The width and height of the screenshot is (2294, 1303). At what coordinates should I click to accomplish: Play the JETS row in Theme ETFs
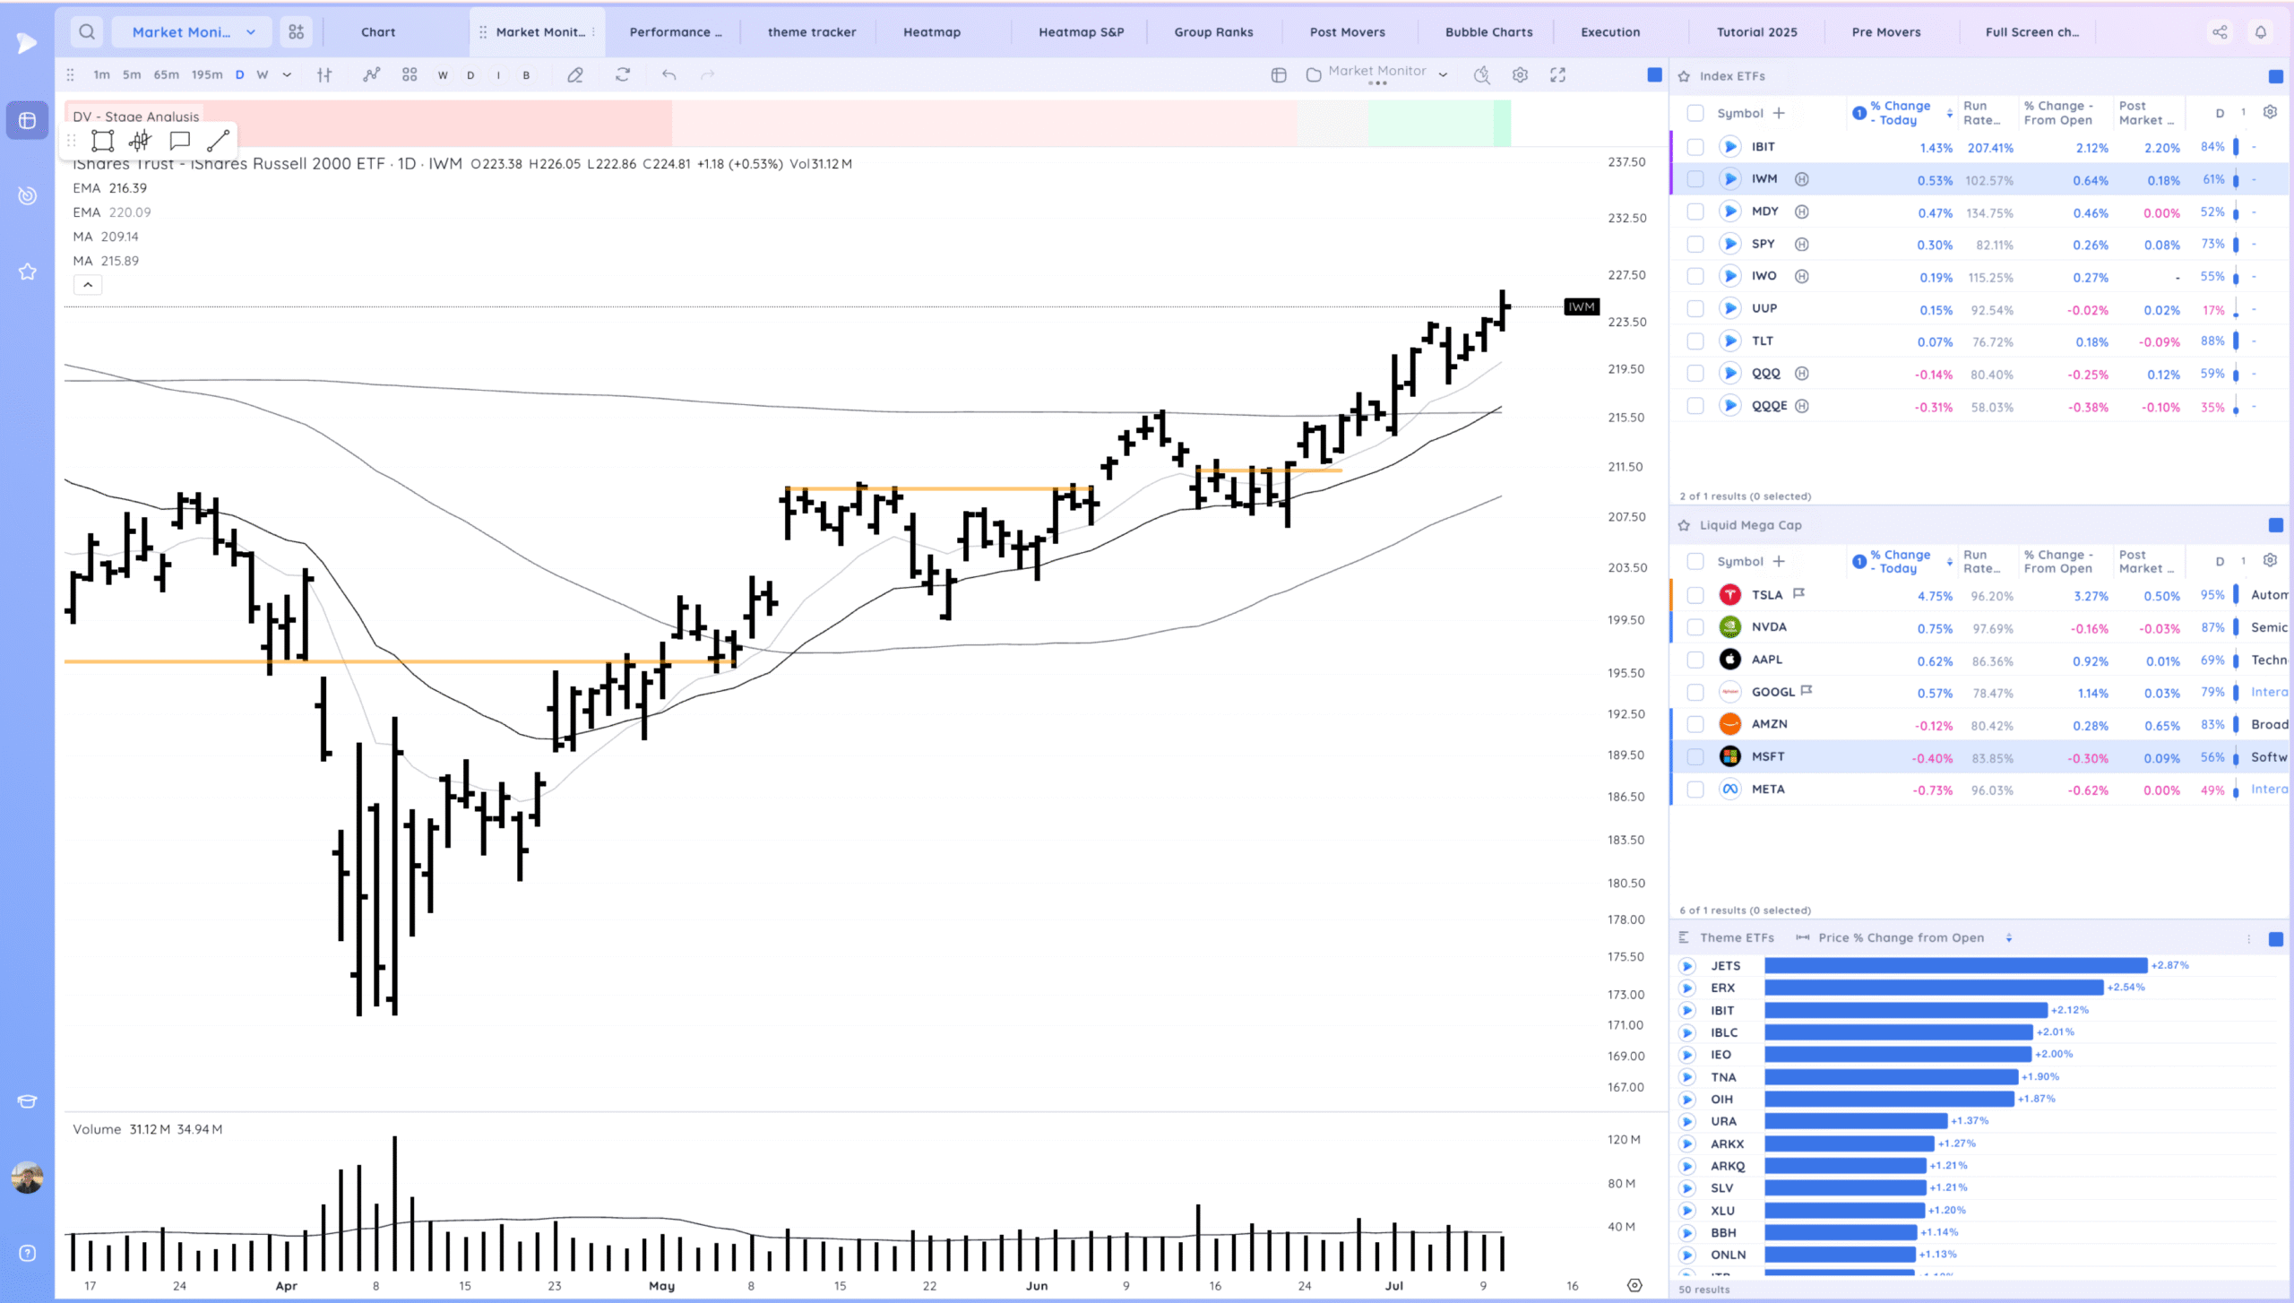coord(1687,966)
